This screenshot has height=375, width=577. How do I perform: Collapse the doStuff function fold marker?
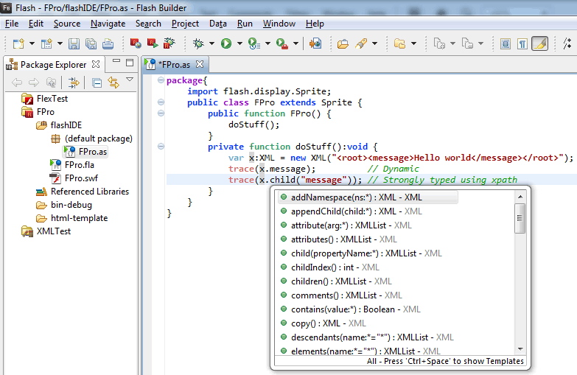click(x=161, y=146)
